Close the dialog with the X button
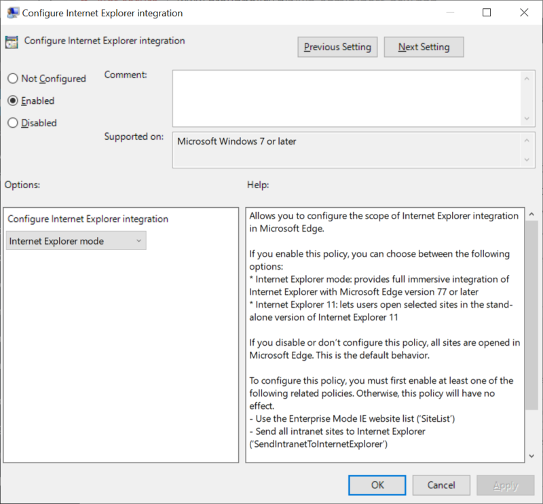The image size is (543, 504). pyautogui.click(x=523, y=13)
